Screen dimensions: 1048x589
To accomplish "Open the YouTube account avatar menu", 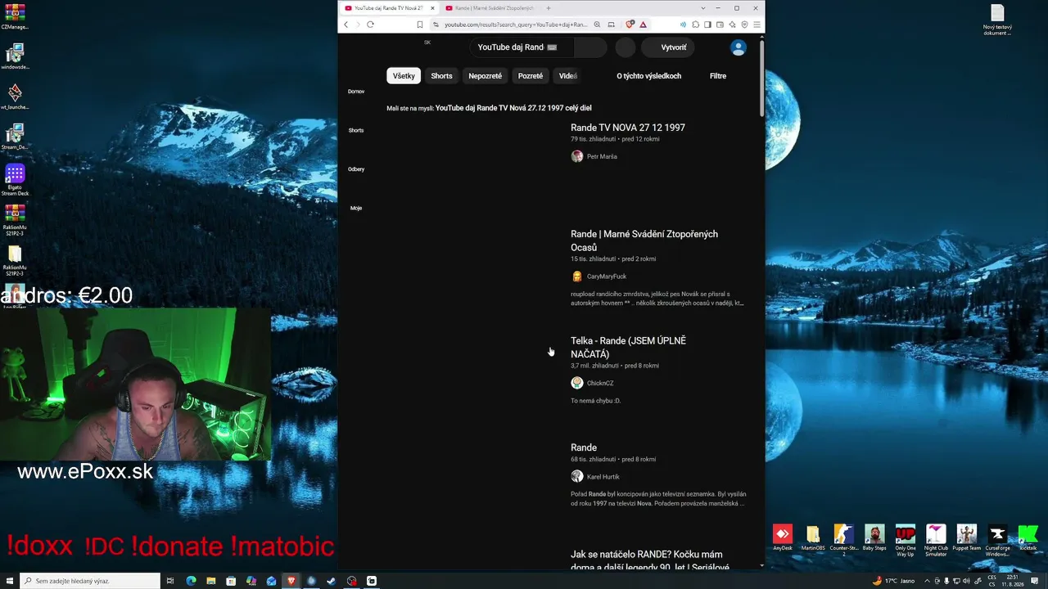I will (739, 48).
